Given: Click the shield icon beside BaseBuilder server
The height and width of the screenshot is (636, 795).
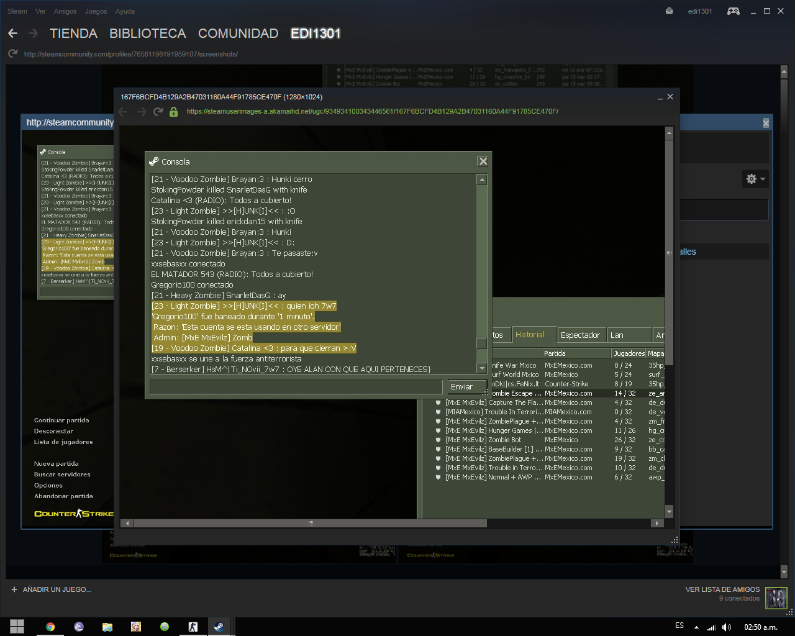Looking at the screenshot, I should click(438, 449).
